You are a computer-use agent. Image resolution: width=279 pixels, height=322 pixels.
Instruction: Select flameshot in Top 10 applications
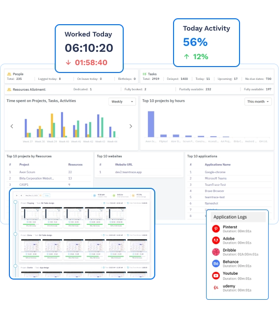coord(211,203)
